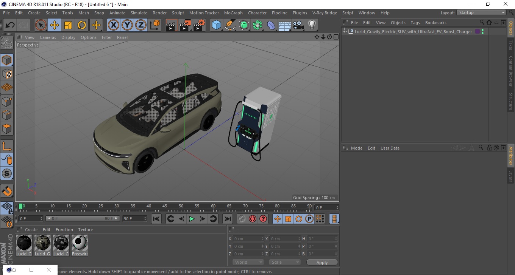Toggle the viewport Solo S icon
The image size is (515, 275).
7,173
